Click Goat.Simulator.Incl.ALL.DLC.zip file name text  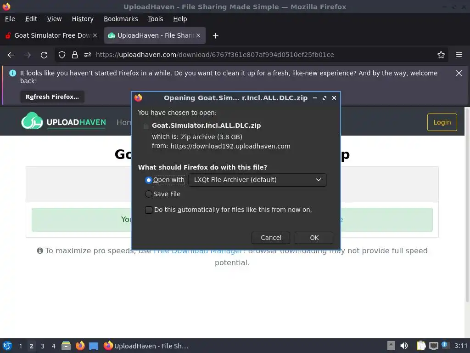pos(206,125)
